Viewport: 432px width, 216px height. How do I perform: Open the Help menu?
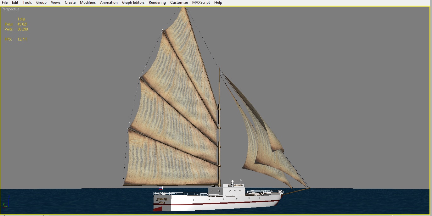(218, 3)
